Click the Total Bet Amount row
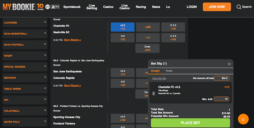This screenshot has height=128, width=254. [x=190, y=113]
